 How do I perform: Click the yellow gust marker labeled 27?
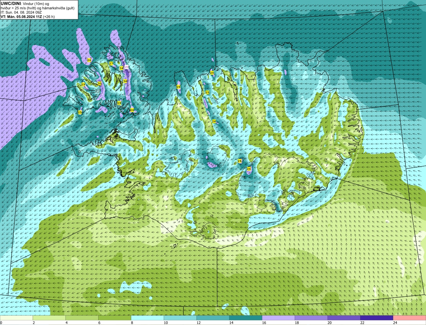tap(111, 63)
